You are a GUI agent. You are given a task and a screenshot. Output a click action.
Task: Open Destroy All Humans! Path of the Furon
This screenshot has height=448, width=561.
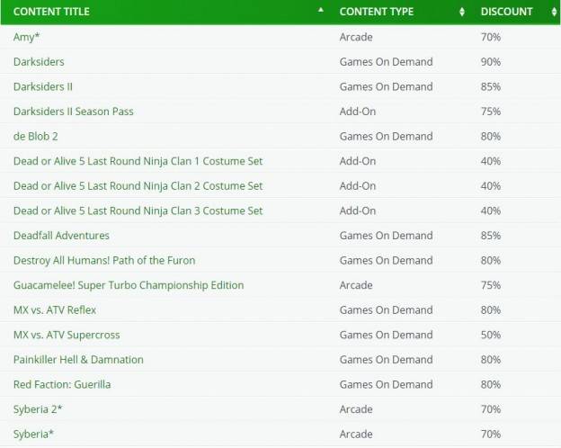[104, 260]
